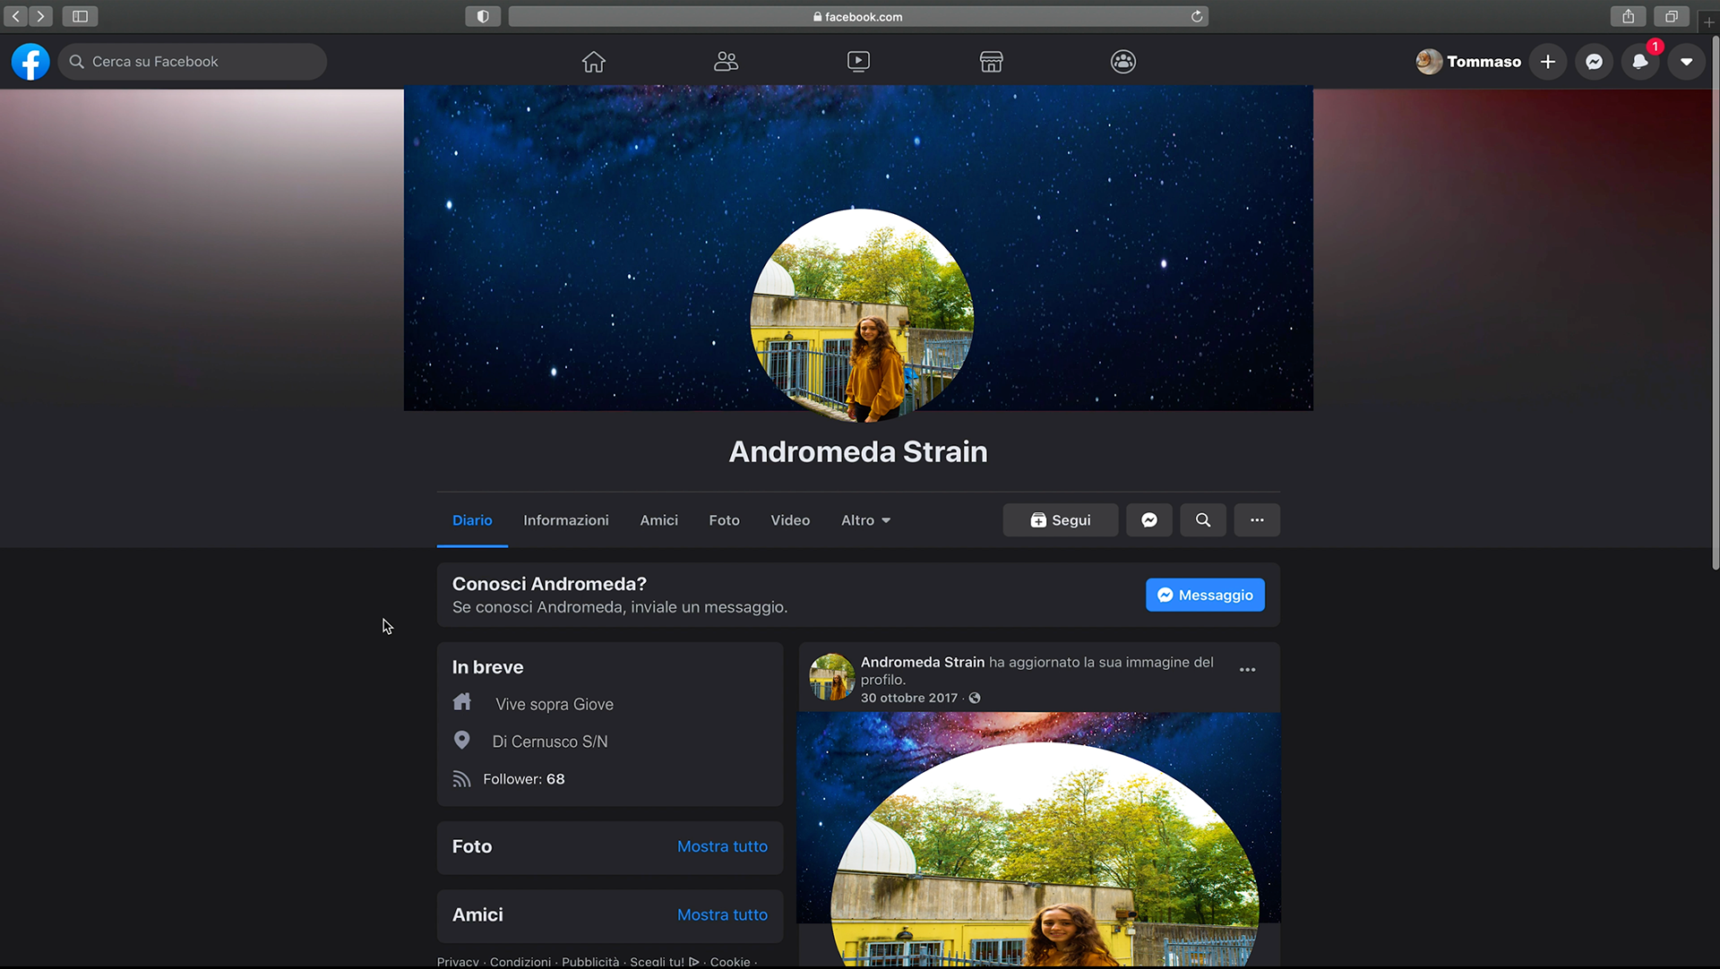1720x969 pixels.
Task: Click Andromeda Strain name in post header
Action: [x=922, y=662]
